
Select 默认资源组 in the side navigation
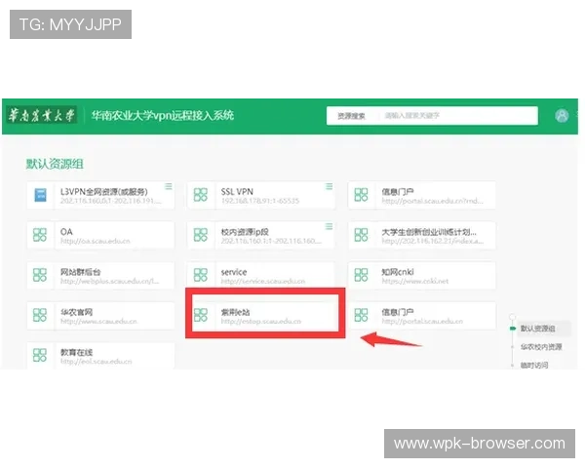537,329
